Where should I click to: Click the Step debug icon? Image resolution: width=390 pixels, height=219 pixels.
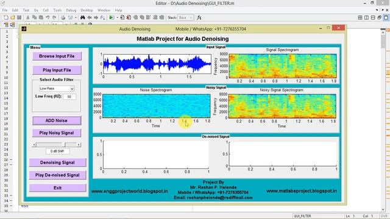pos(135,18)
